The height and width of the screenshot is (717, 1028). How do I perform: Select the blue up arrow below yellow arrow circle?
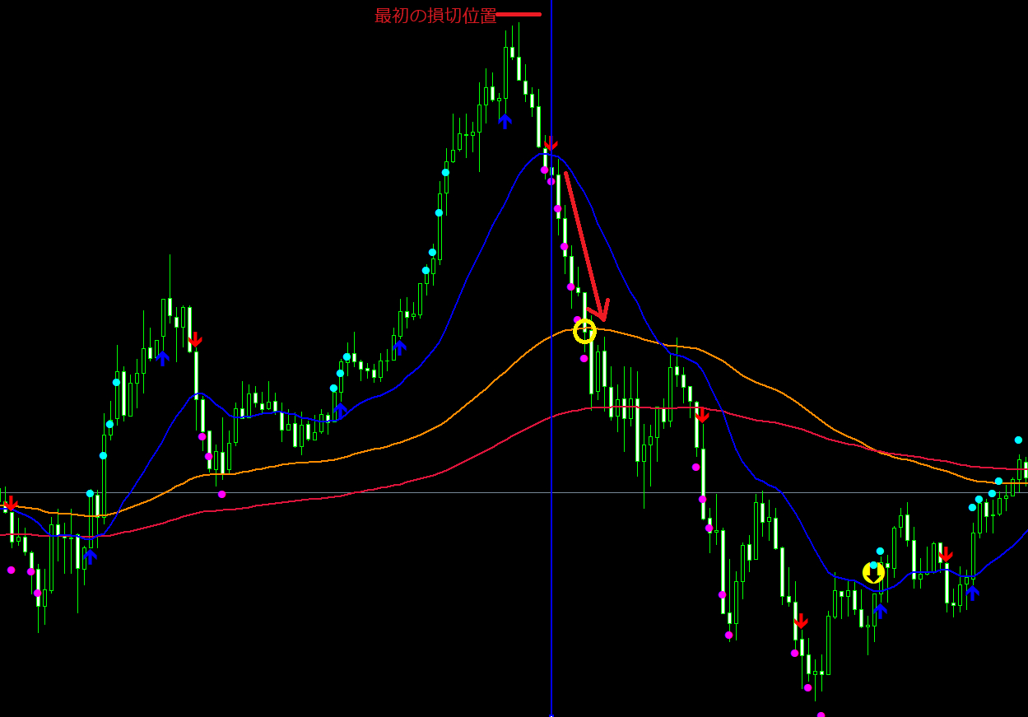[880, 610]
